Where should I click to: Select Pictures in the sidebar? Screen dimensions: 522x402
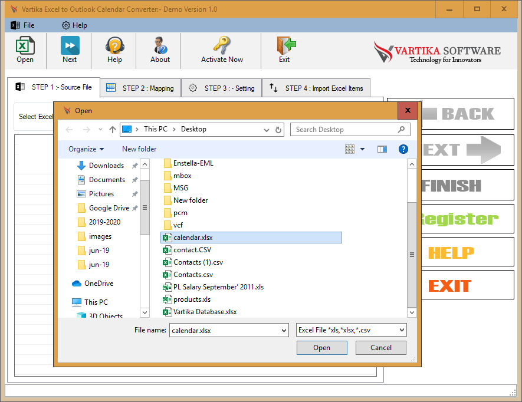101,194
